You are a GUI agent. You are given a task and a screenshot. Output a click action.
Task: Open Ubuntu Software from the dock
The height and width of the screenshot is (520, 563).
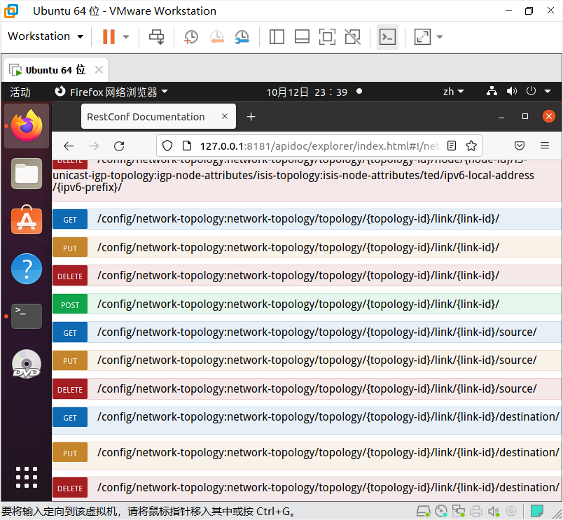27,220
